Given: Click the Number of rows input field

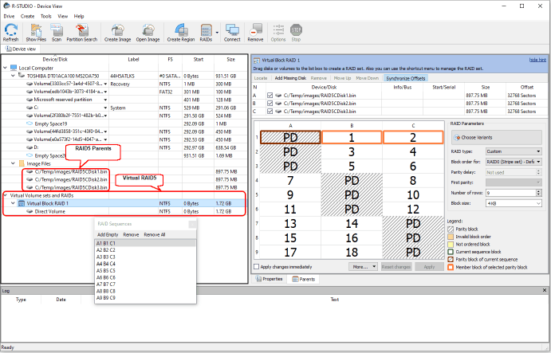Looking at the screenshot, I should 511,193.
